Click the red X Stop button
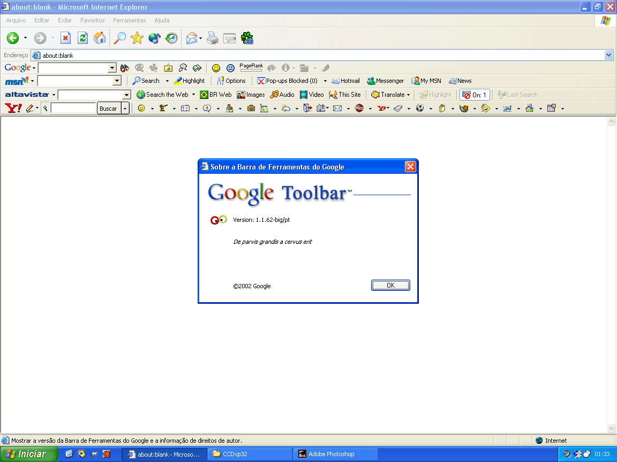The height and width of the screenshot is (462, 617). pos(65,38)
